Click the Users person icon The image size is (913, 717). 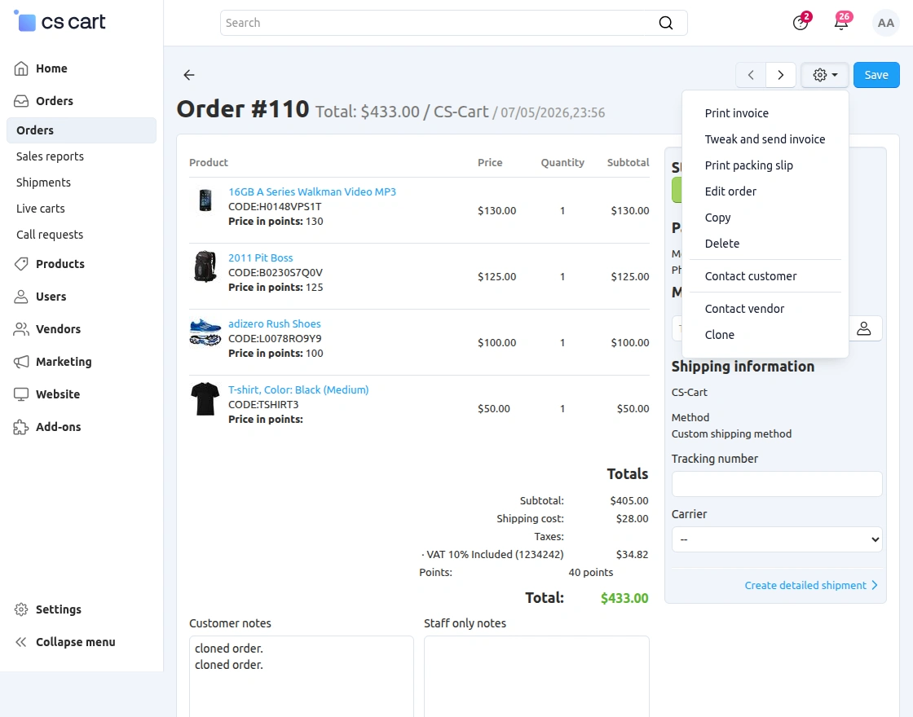pyautogui.click(x=21, y=297)
